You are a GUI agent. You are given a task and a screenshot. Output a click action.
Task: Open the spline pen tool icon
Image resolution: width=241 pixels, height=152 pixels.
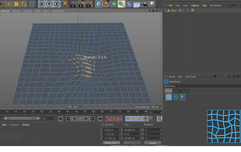click(106, 4)
